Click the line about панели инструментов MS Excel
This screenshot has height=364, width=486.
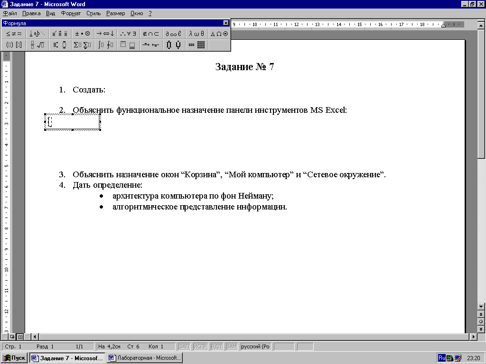pos(210,110)
